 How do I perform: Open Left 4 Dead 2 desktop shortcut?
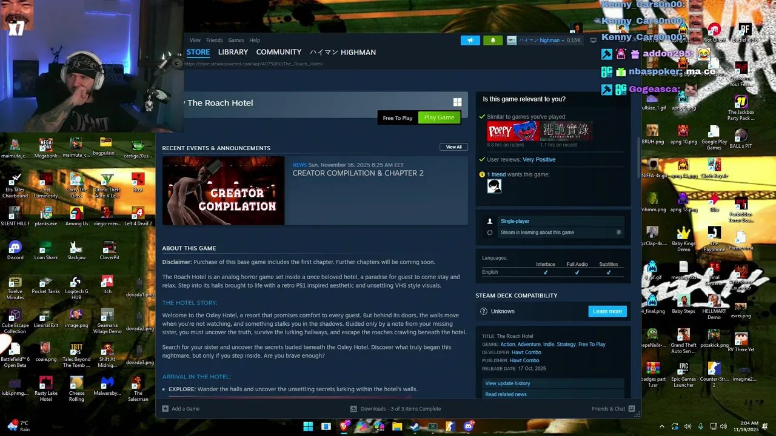pyautogui.click(x=138, y=216)
